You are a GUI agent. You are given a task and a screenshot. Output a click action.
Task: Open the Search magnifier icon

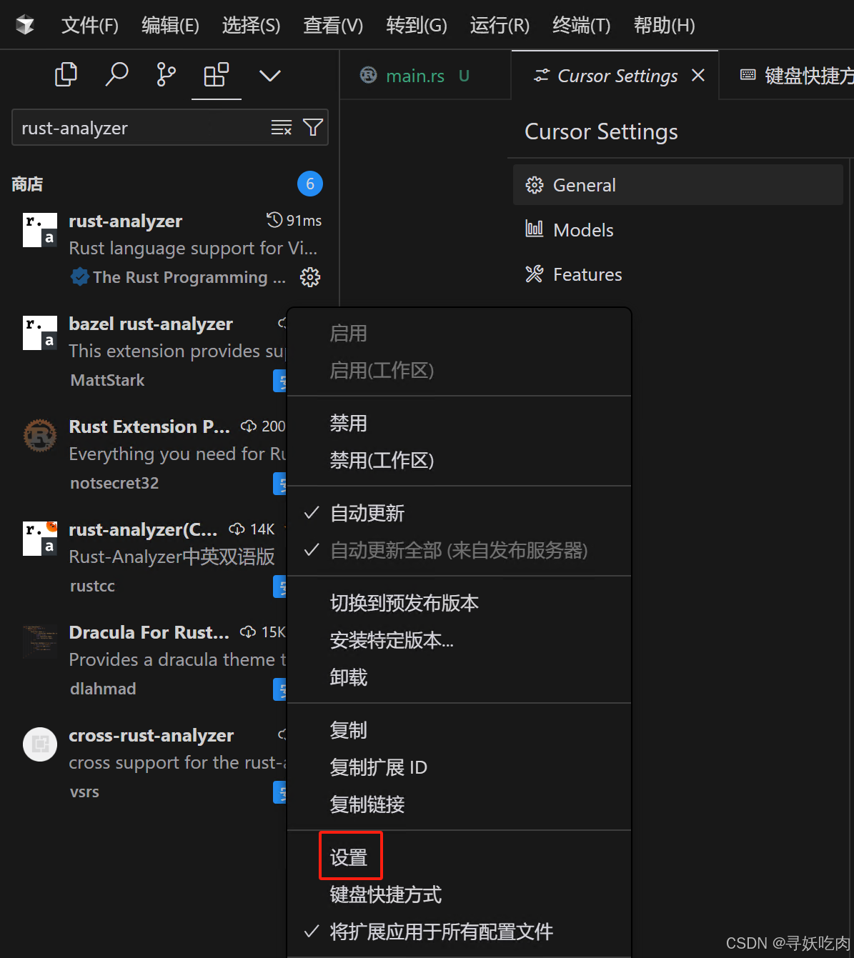(x=116, y=74)
